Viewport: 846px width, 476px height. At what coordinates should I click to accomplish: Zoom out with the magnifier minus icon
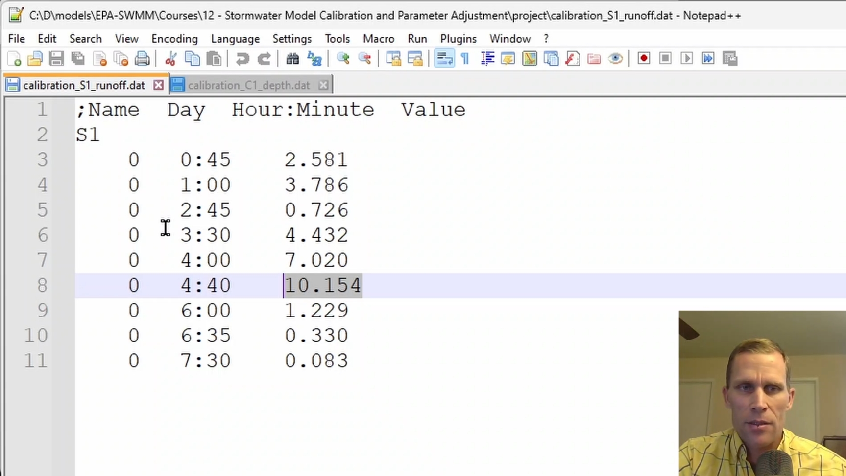point(364,59)
